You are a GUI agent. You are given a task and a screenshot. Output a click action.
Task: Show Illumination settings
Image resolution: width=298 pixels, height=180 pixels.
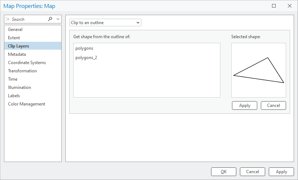pyautogui.click(x=19, y=87)
